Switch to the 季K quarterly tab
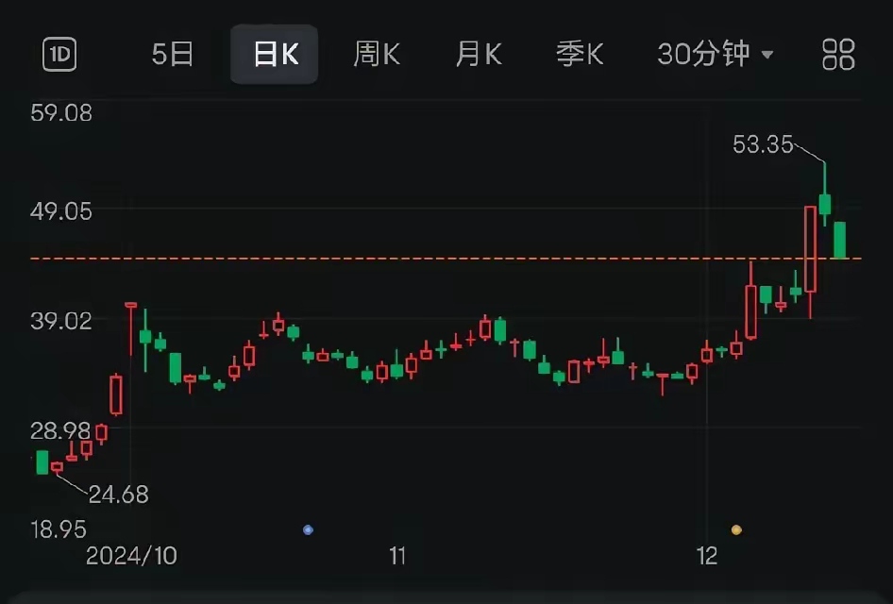The height and width of the screenshot is (604, 893). pos(580,54)
